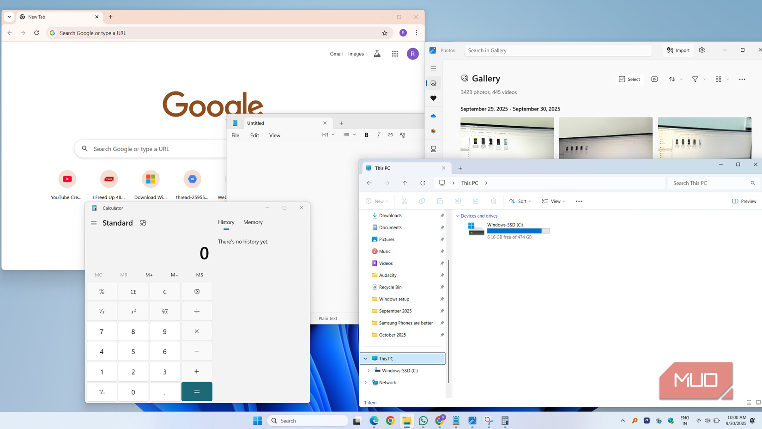Image resolution: width=762 pixels, height=429 pixels.
Task: Open Snipping Tool from the taskbar
Action: coord(489,421)
